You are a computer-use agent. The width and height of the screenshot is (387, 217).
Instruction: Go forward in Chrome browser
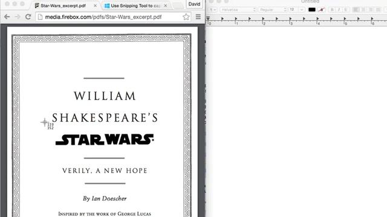18,17
